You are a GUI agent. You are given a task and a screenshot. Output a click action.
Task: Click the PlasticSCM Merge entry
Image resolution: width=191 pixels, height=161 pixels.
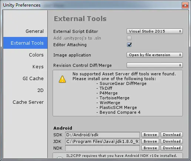118,107
